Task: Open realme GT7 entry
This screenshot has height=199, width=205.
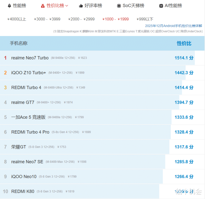Action: tap(23, 102)
